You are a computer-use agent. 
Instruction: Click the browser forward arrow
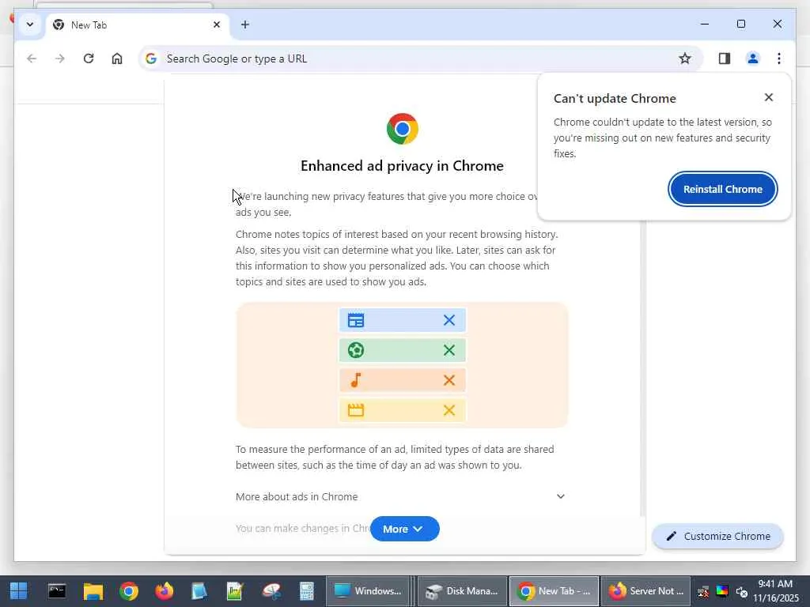pyautogui.click(x=60, y=58)
